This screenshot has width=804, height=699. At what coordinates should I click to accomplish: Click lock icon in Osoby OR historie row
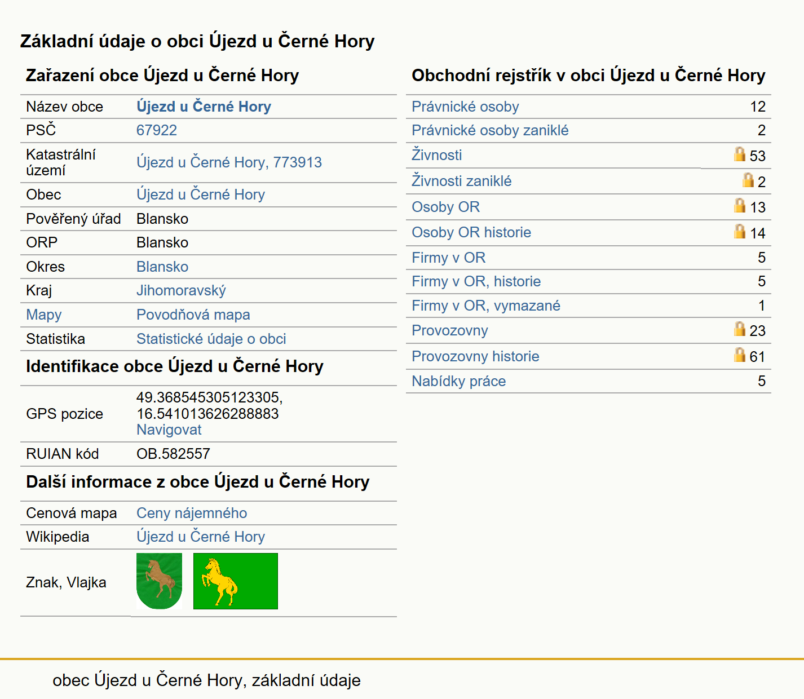740,231
